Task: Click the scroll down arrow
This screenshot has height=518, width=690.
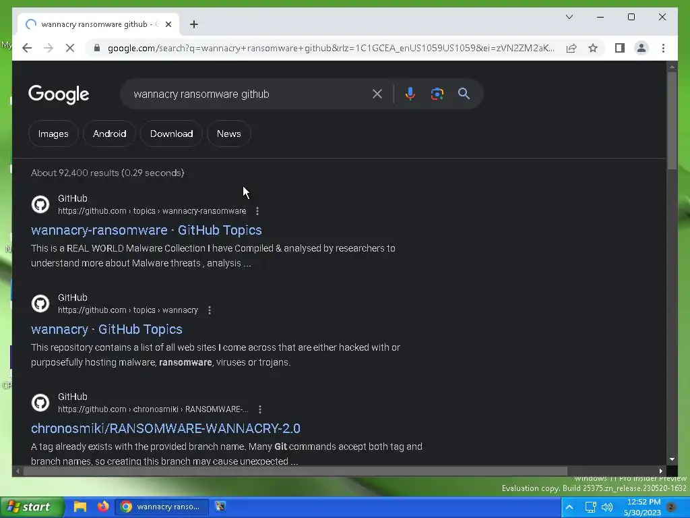Action: [x=672, y=459]
